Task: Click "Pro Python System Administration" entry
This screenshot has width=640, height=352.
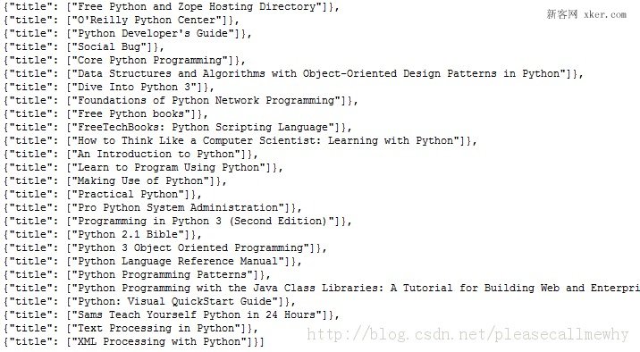Action: click(153, 208)
